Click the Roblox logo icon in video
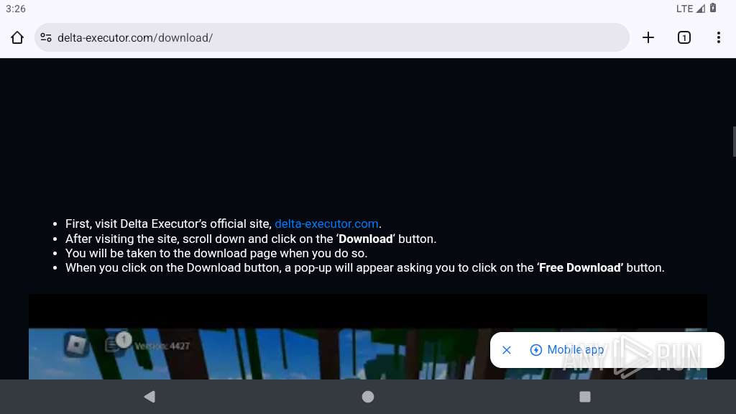The image size is (736, 414). (x=76, y=346)
